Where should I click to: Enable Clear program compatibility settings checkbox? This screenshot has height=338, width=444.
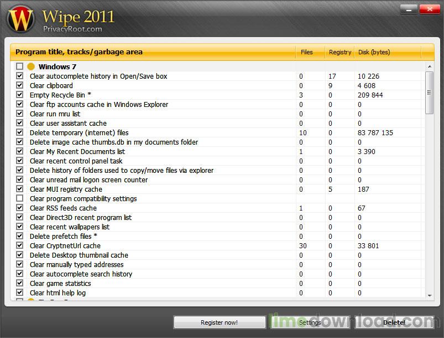pos(19,198)
